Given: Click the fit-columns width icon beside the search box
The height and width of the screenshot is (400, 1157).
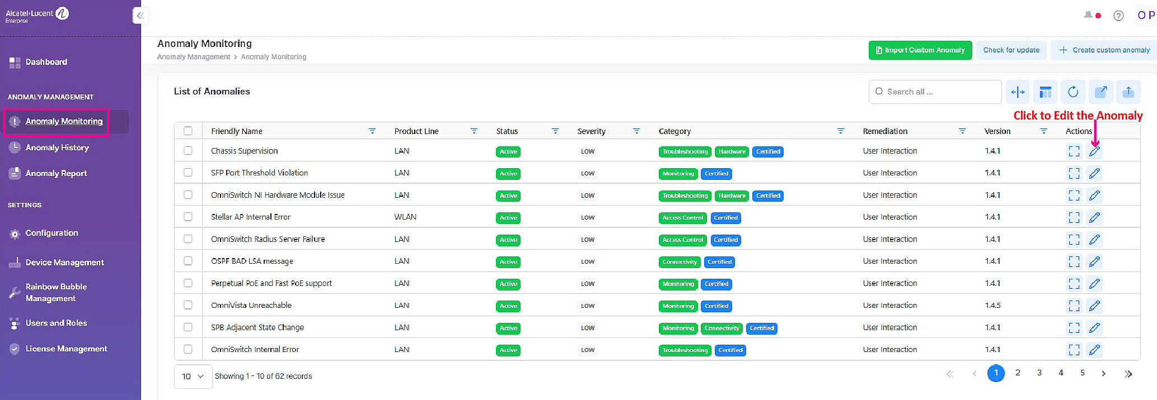Looking at the screenshot, I should (x=1017, y=92).
